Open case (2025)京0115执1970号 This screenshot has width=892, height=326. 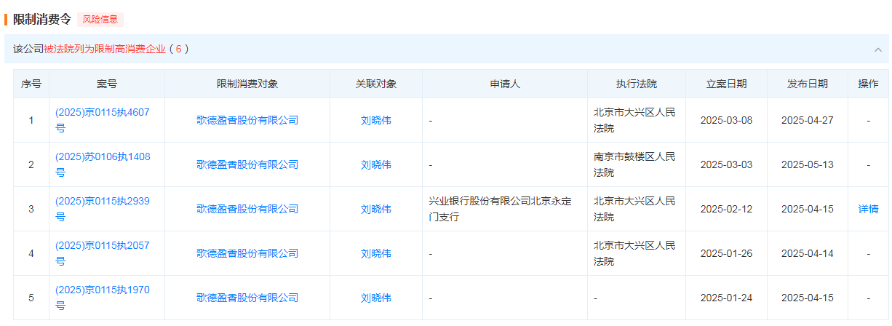click(x=103, y=298)
